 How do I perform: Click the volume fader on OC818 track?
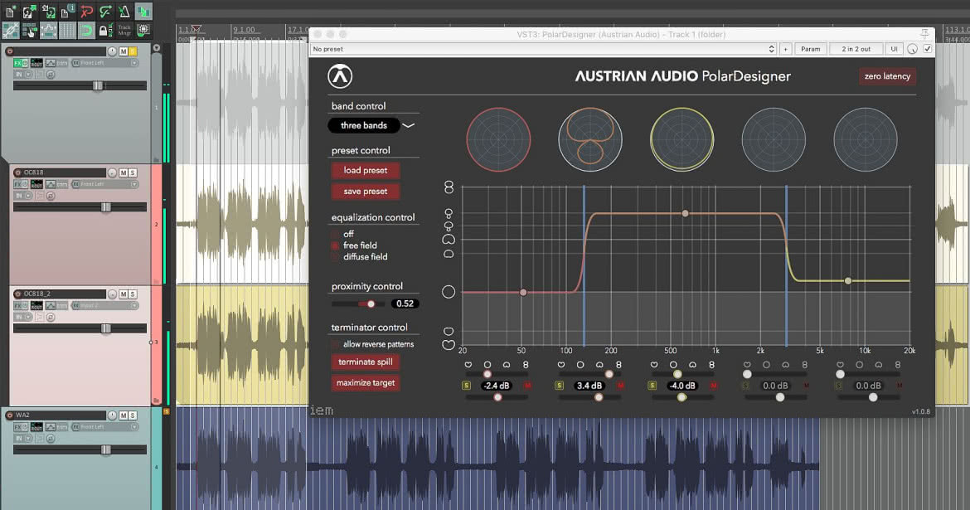coord(106,207)
